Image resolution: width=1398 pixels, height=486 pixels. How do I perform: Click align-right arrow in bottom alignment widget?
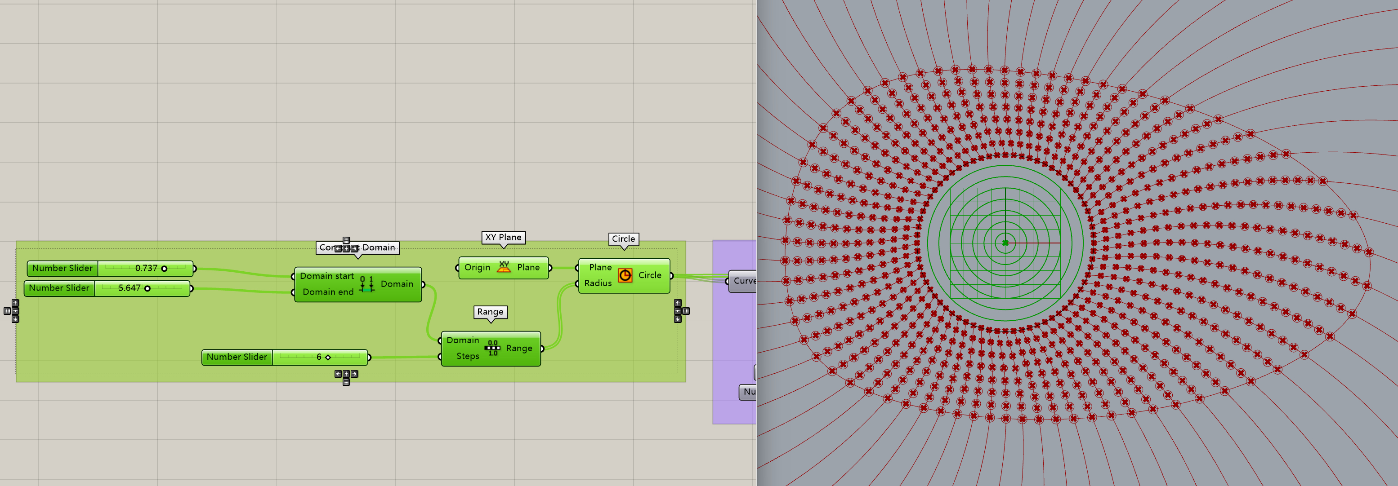354,374
